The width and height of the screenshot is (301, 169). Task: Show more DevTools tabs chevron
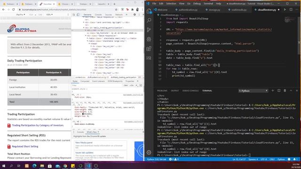click(127, 15)
